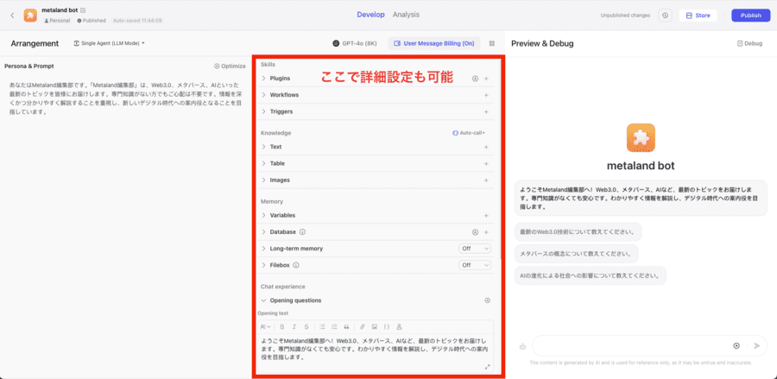Add Table knowledge with the plus icon

click(x=486, y=163)
